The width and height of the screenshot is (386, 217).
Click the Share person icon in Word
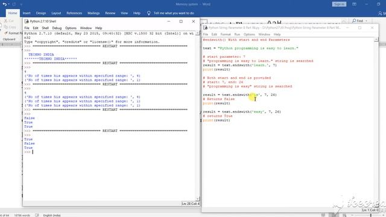380,13
